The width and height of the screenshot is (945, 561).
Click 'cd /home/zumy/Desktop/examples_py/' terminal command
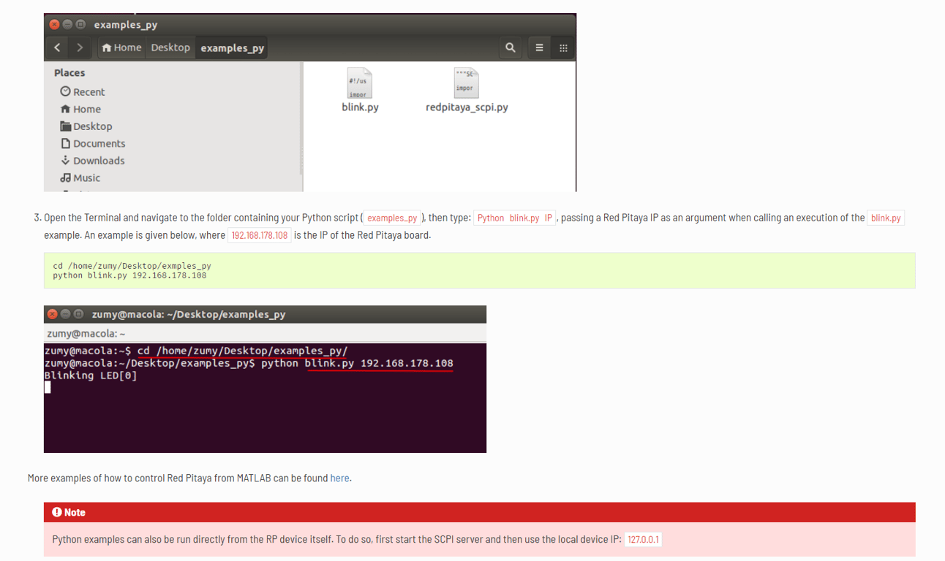click(x=243, y=351)
